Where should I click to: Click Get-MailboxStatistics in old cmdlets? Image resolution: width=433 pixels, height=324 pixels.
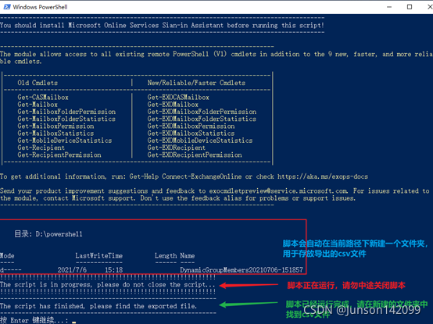[x=55, y=134]
